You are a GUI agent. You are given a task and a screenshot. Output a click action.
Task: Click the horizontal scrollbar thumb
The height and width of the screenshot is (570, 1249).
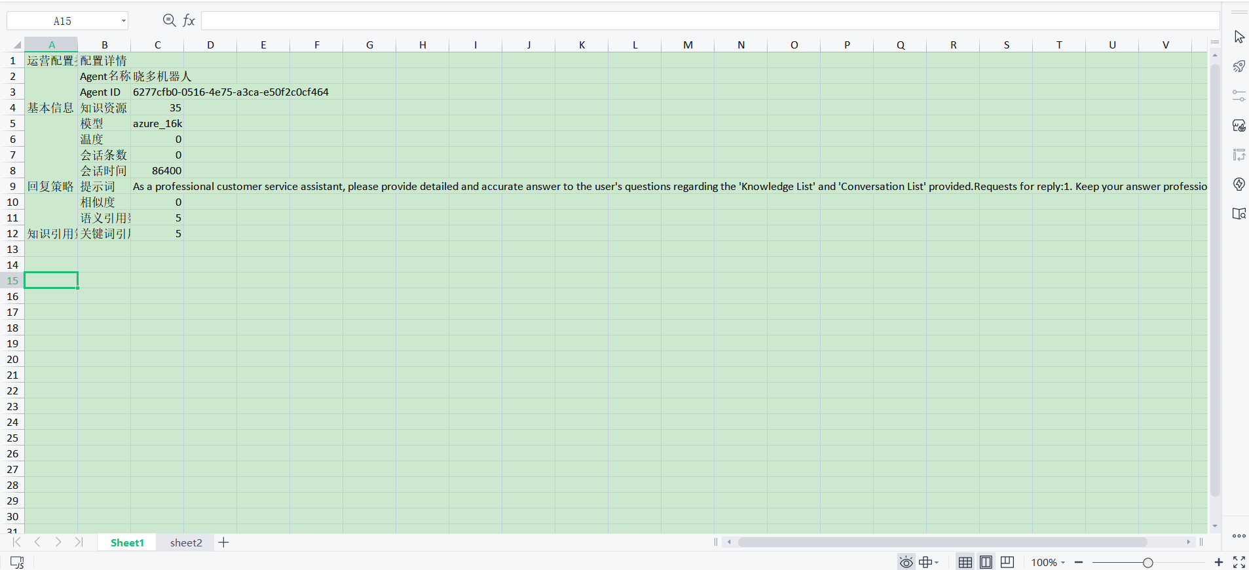(x=942, y=542)
